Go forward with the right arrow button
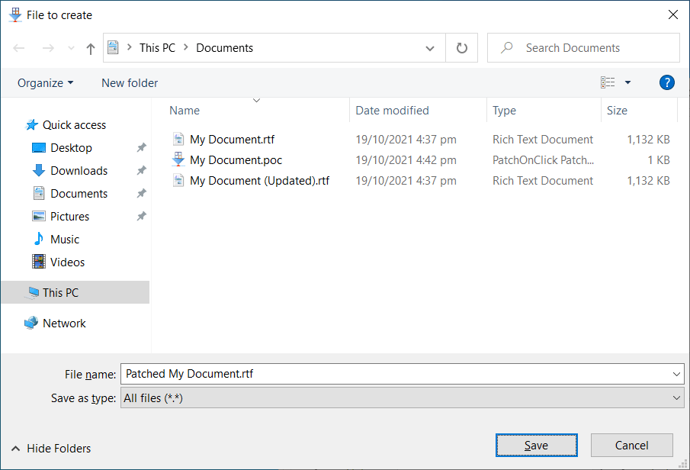 48,48
